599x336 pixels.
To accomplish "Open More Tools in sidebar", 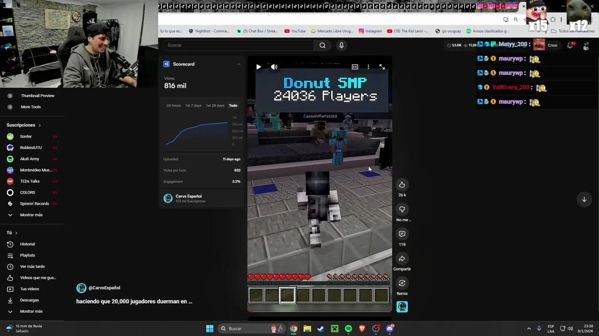I will click(x=30, y=107).
